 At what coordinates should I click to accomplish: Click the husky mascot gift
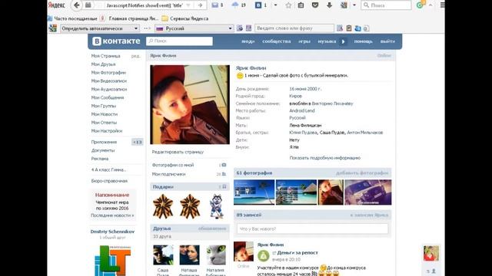click(216, 206)
